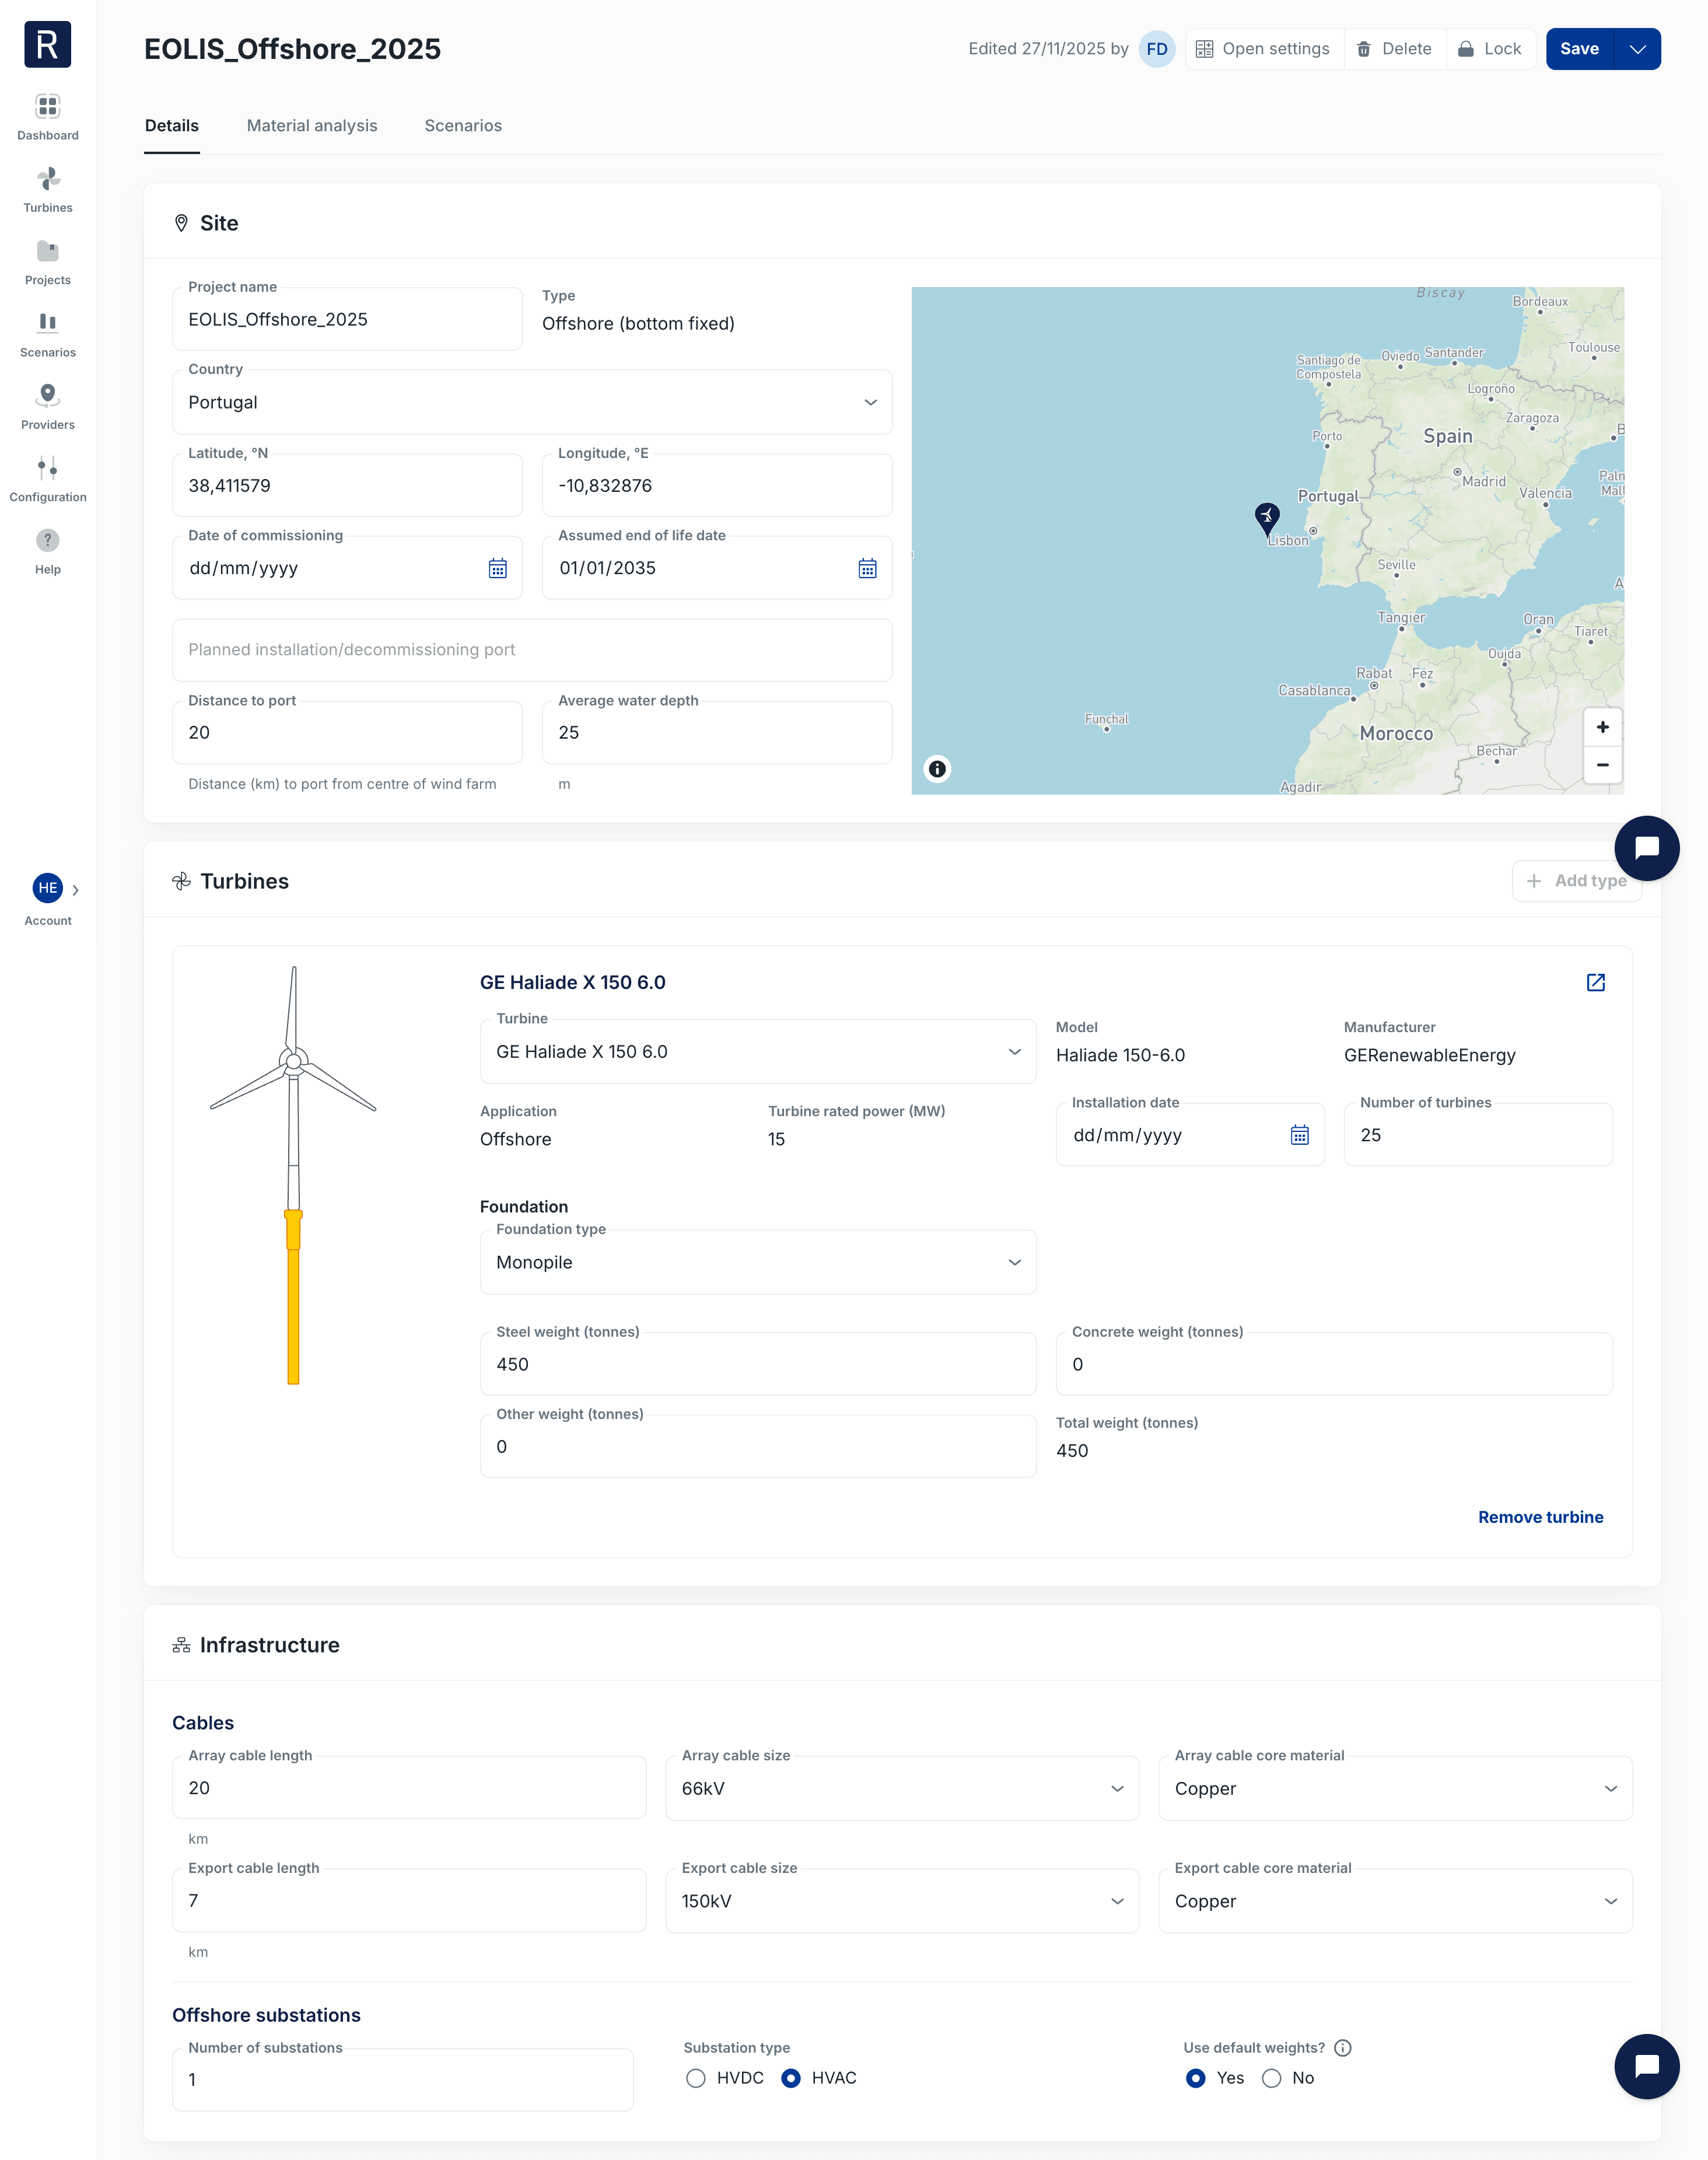Click the Remove turbine link
Viewport: 1708px width, 2160px height.
coord(1540,1517)
